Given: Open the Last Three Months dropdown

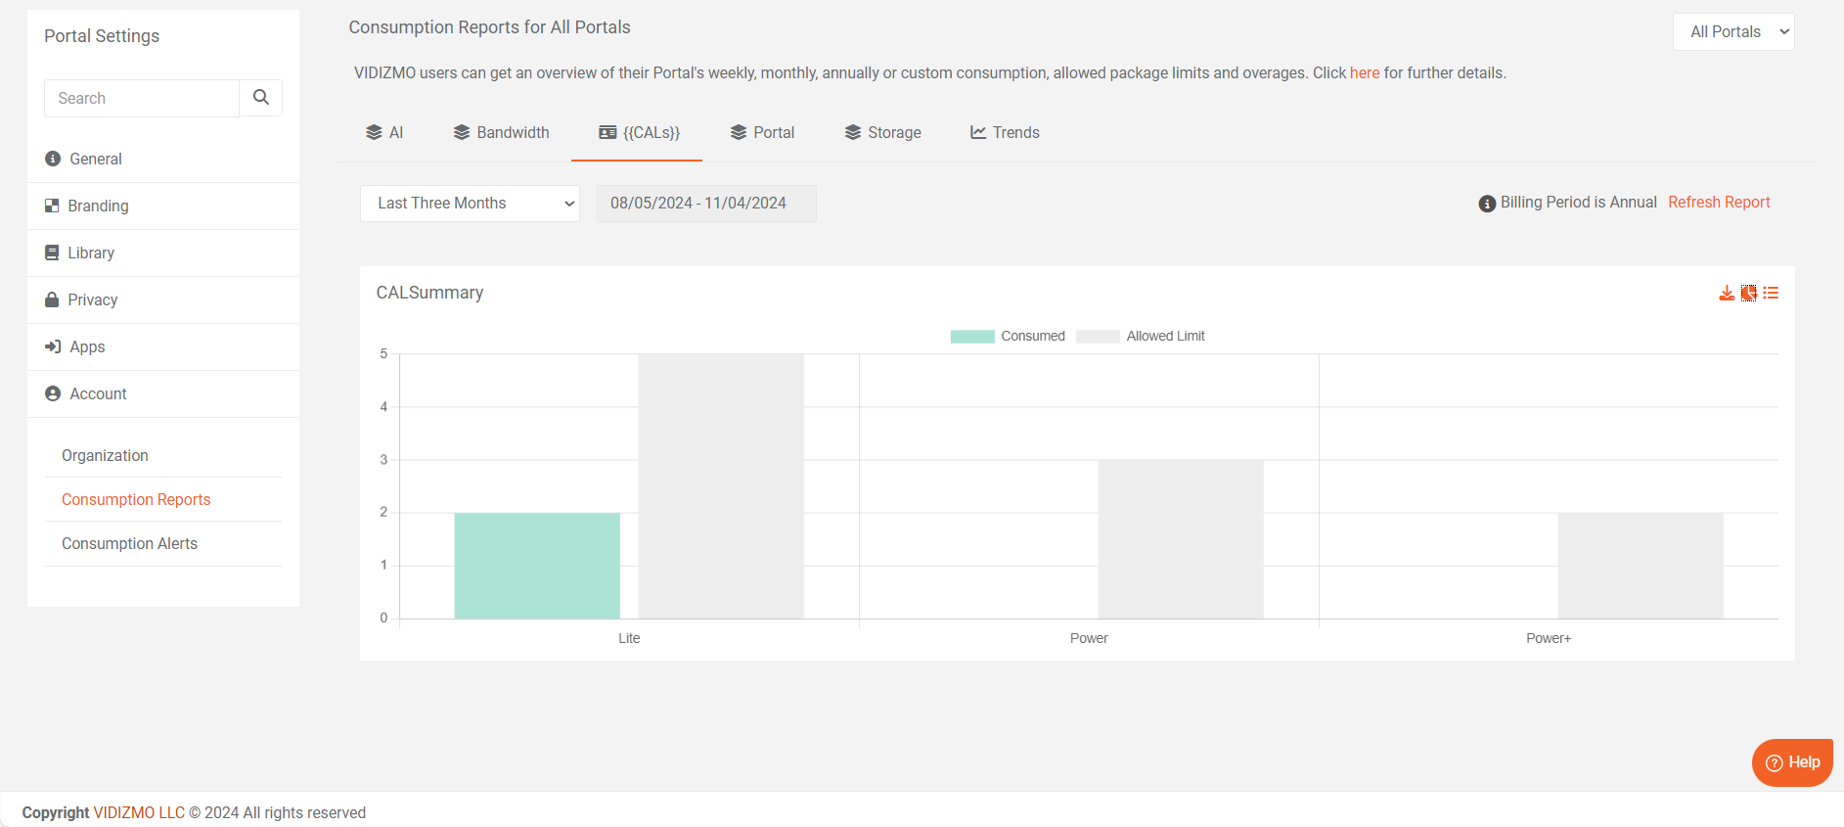Looking at the screenshot, I should click(x=470, y=204).
